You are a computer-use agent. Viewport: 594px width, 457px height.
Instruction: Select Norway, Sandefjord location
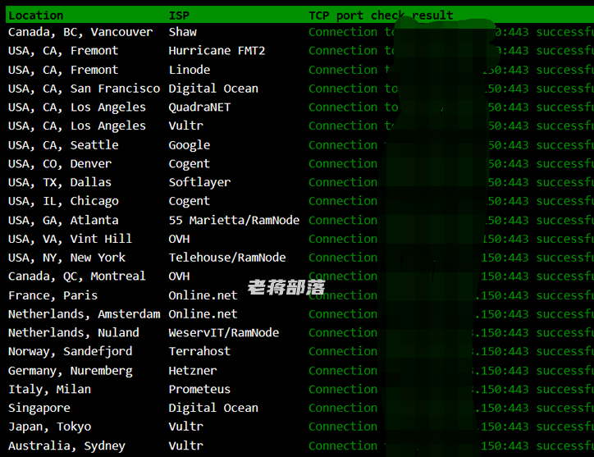tap(70, 352)
